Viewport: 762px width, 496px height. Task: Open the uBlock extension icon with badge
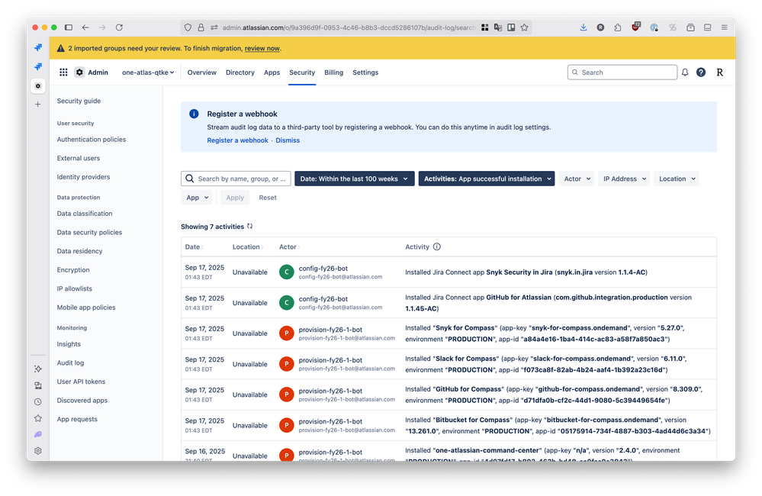click(635, 27)
